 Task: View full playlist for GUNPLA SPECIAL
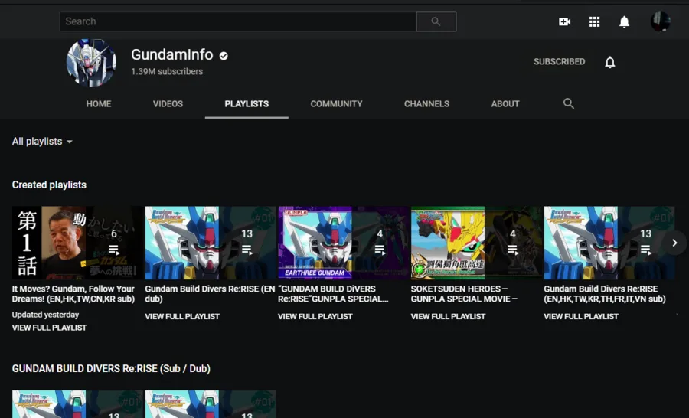315,316
